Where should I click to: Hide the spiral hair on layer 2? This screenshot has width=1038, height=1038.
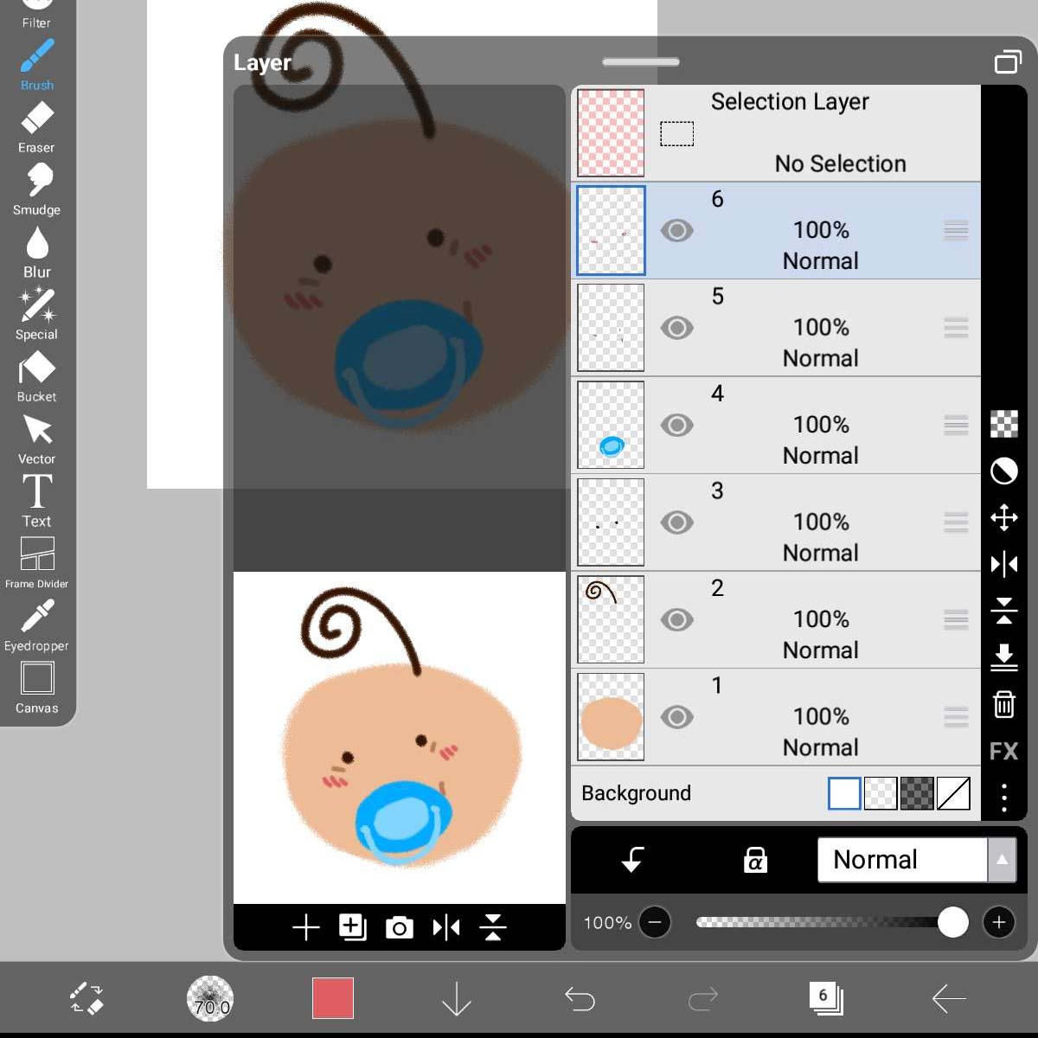tap(677, 619)
